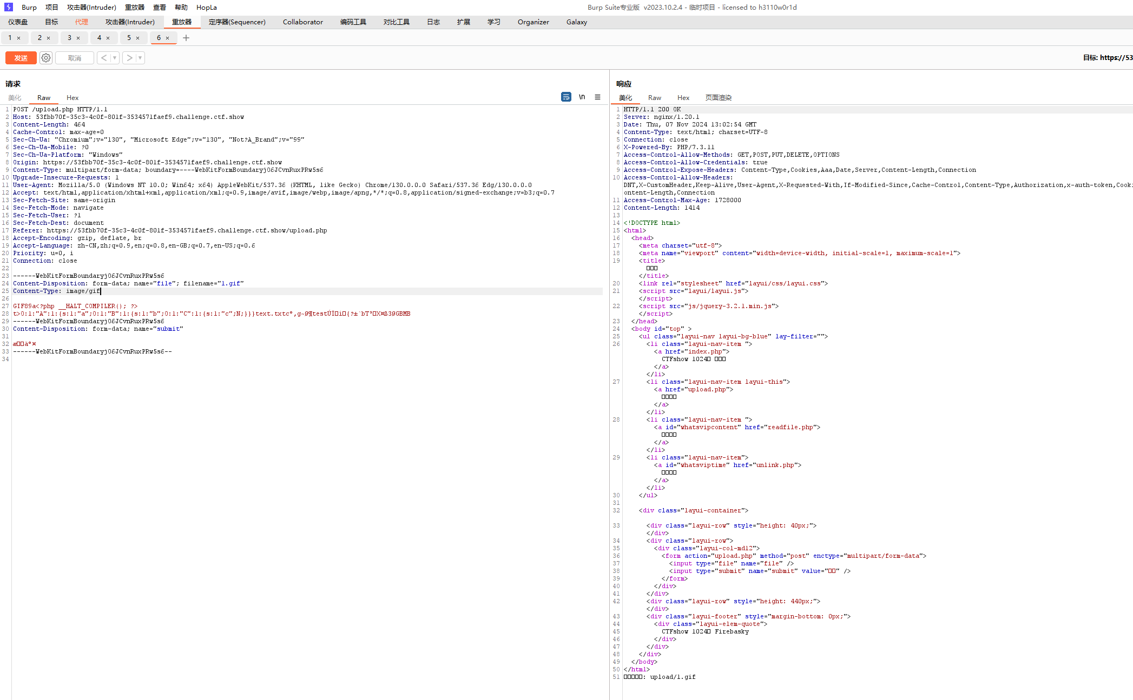Screen dimensions: 1133x700
Task: Close Repeater tab 1
Action: tap(18, 38)
